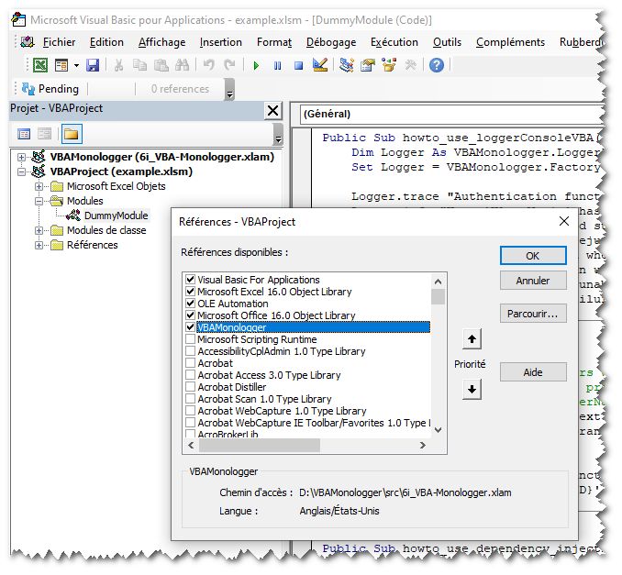Open the Fichier menu

coord(59,42)
